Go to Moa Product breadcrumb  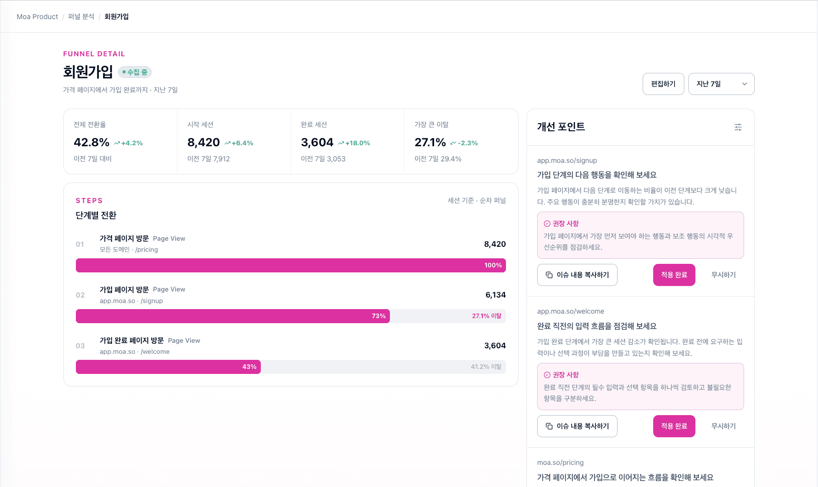(37, 17)
